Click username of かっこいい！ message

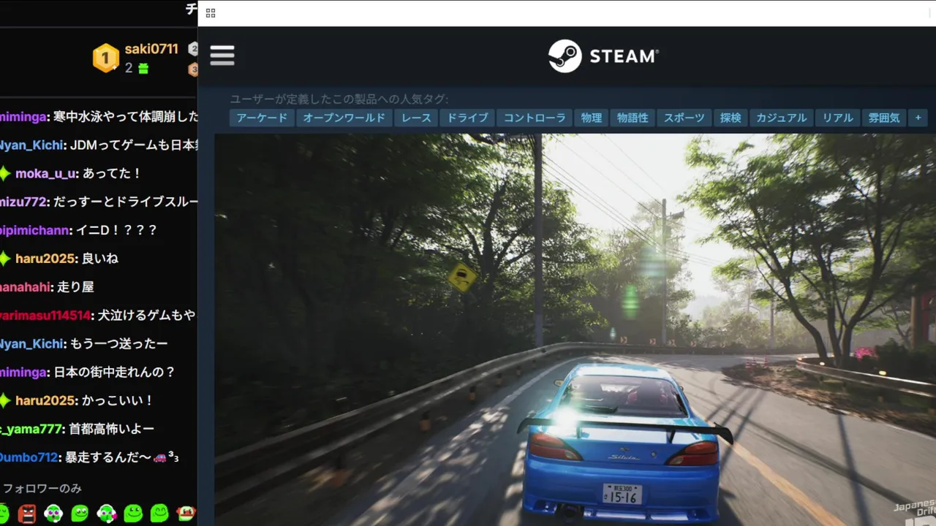point(45,400)
